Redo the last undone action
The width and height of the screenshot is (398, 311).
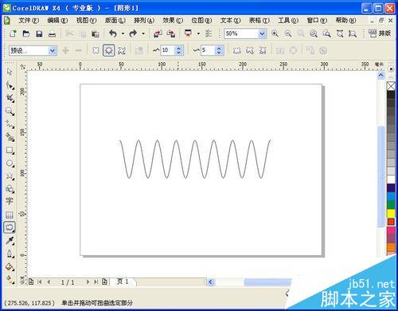pos(133,33)
